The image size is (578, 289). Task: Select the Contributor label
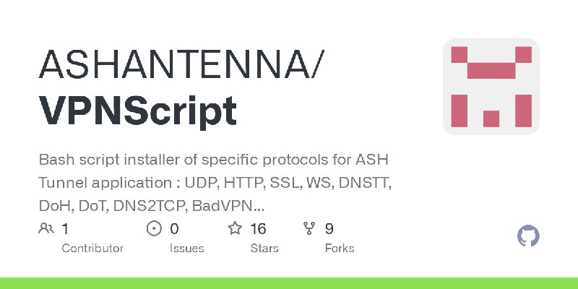pyautogui.click(x=92, y=249)
